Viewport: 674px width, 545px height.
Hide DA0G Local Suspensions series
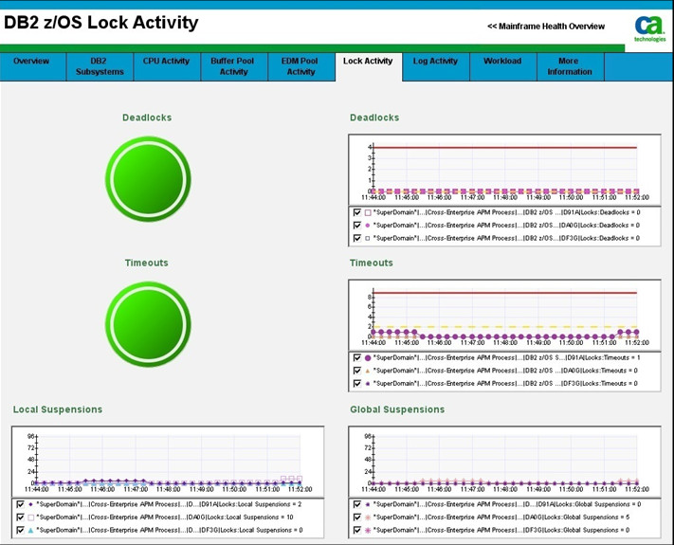click(x=20, y=518)
